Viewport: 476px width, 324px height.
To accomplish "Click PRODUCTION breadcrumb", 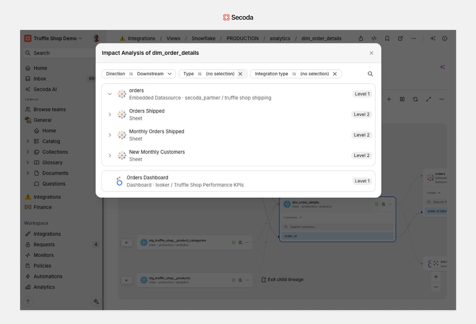I will coord(242,38).
